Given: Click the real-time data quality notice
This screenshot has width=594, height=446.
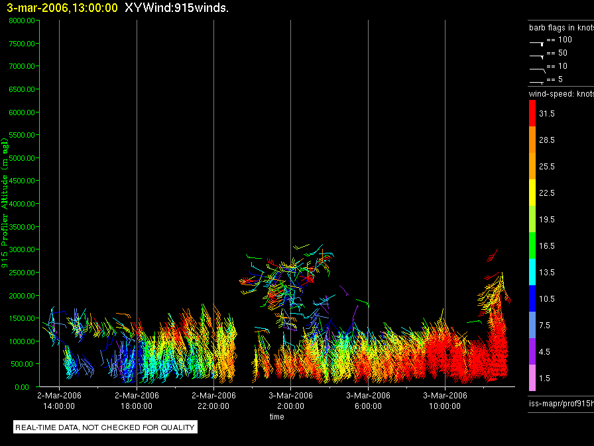Looking at the screenshot, I should (x=105, y=427).
